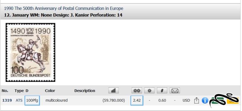Click the ATS type code
This screenshot has height=111, width=242.
pos(19,100)
